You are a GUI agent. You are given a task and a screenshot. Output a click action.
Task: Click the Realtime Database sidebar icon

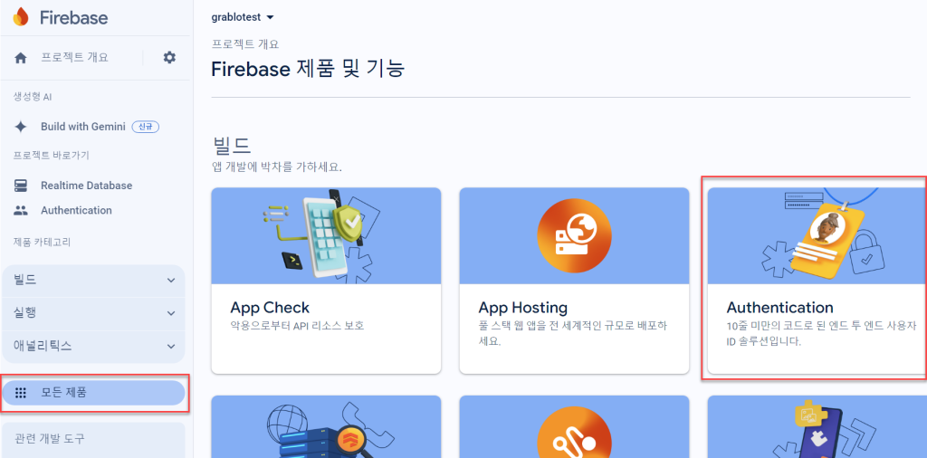coord(21,186)
